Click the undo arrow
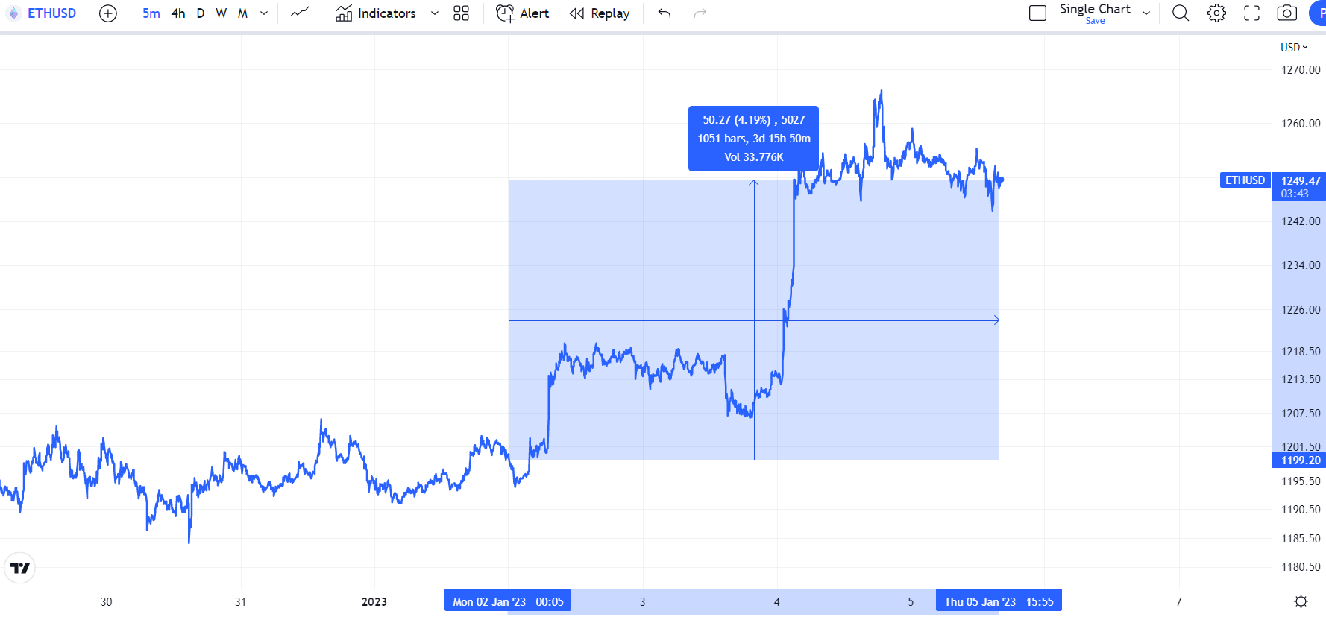This screenshot has width=1326, height=617. coord(664,13)
